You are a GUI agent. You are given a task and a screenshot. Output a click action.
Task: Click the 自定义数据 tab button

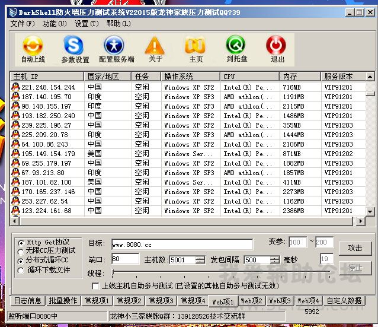tap(344, 301)
